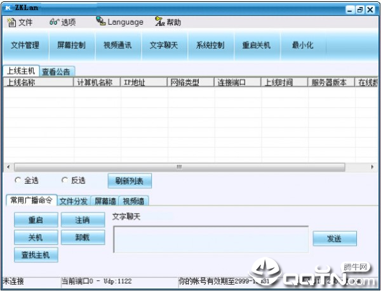Select the 反选 radio button
This screenshot has height=291, width=381.
tap(64, 180)
